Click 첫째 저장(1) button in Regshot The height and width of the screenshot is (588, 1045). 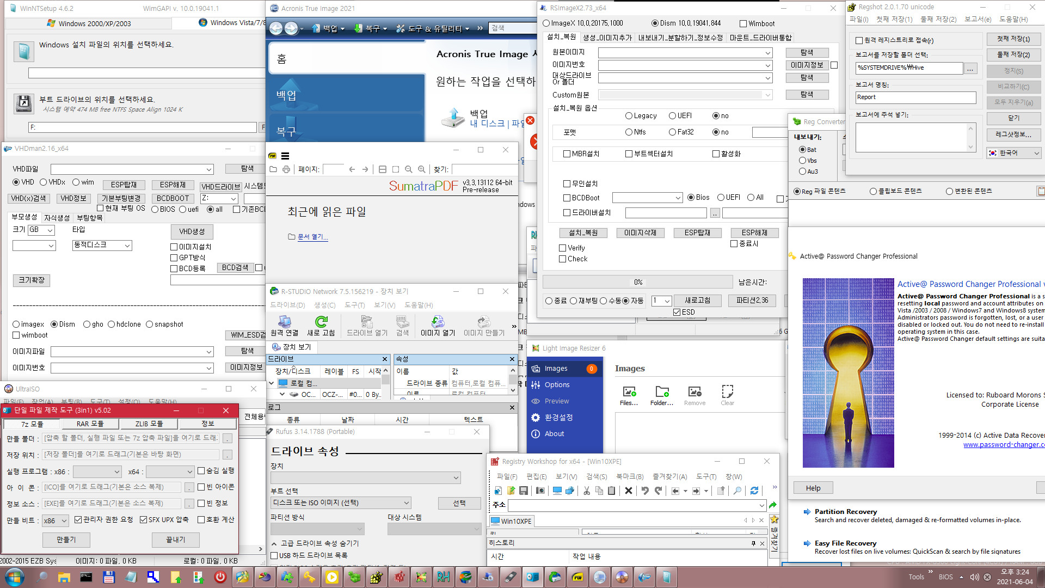click(x=1013, y=39)
